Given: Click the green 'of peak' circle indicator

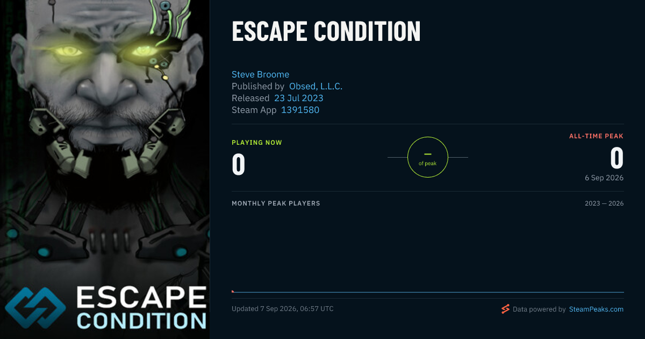Looking at the screenshot, I should (x=428, y=157).
